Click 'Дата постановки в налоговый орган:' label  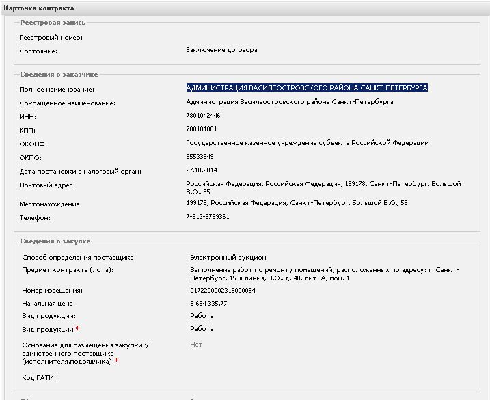(x=81, y=172)
